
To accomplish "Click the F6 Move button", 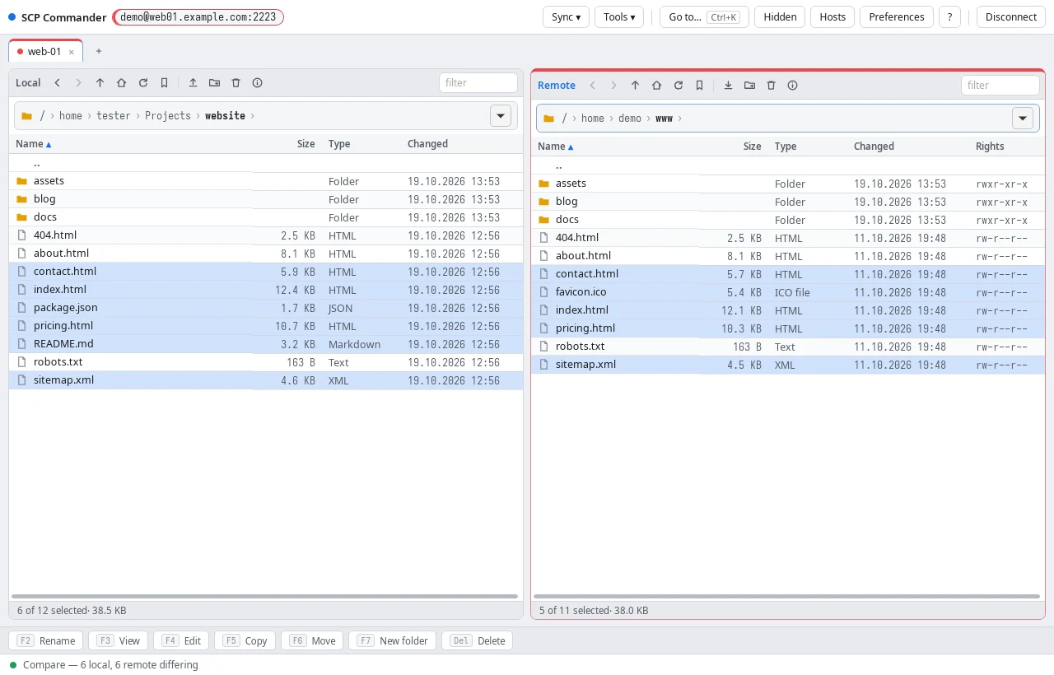I will (x=312, y=640).
